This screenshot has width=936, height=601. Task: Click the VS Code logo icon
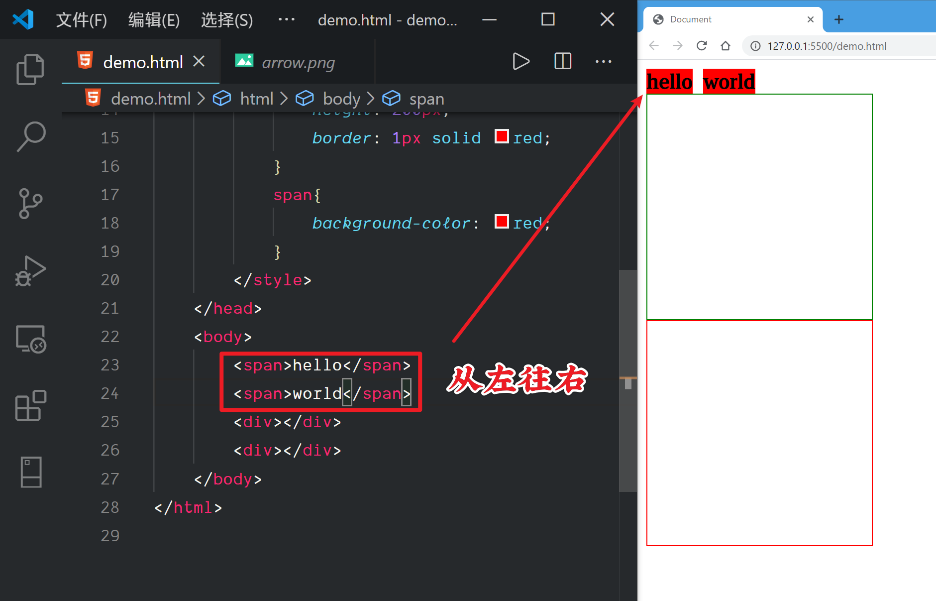click(x=23, y=20)
